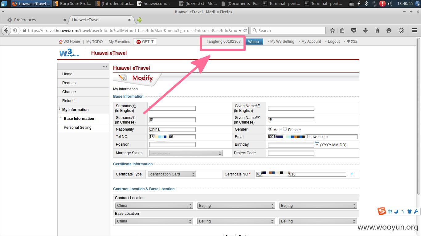Click the Nationality input field
The width and height of the screenshot is (421, 236).
pos(172,129)
